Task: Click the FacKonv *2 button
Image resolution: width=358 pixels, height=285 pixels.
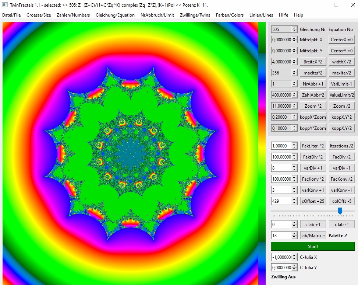Action: coord(313,179)
